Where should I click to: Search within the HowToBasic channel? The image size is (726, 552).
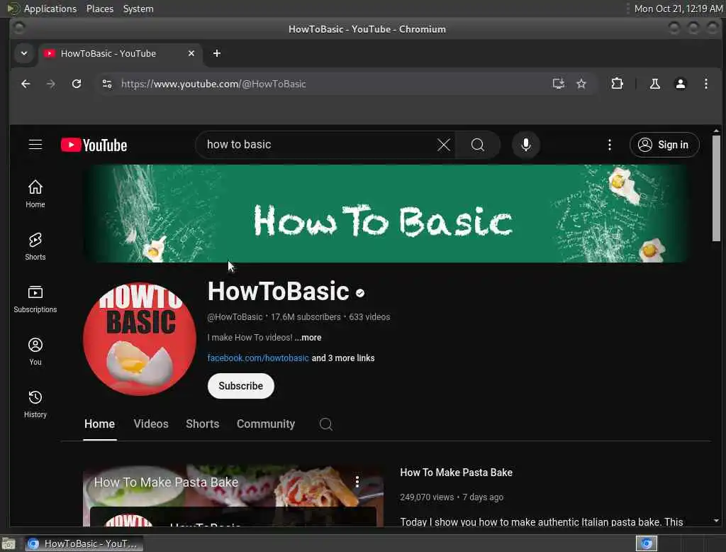(325, 424)
